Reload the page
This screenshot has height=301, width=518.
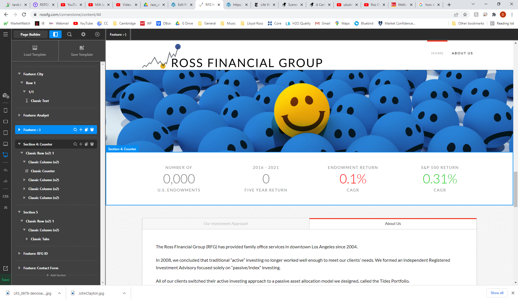click(x=24, y=14)
